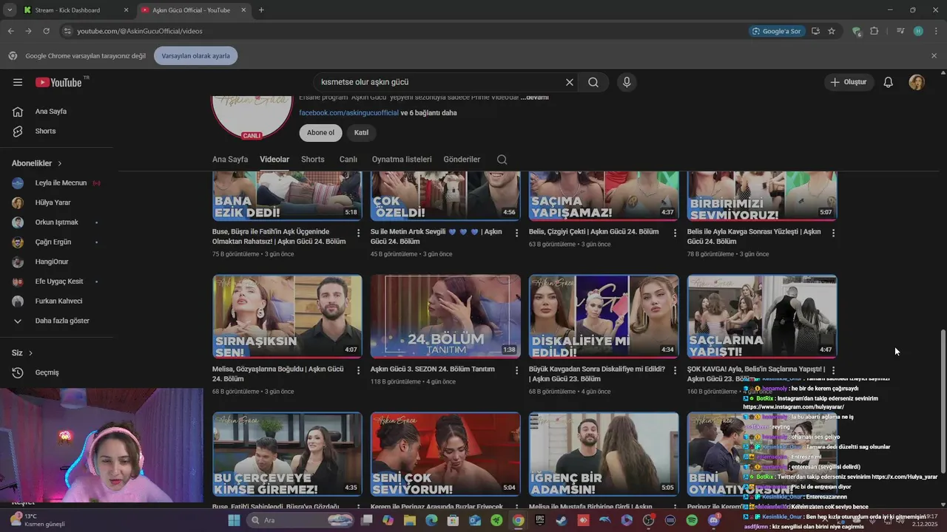Open a new Chrome tab
Image resolution: width=947 pixels, height=532 pixels.
pos(261,10)
